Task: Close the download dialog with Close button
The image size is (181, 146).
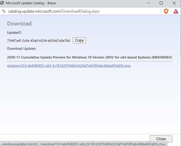Action: [161, 139]
